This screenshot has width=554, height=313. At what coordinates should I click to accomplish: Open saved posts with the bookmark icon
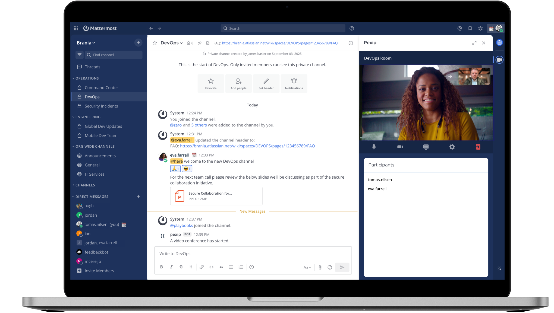click(470, 28)
